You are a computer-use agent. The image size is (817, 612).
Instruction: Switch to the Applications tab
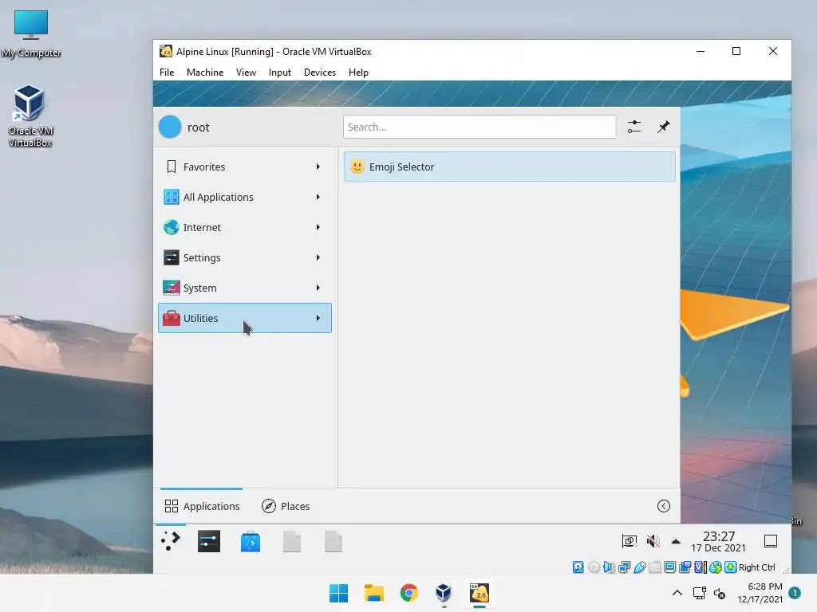click(202, 506)
